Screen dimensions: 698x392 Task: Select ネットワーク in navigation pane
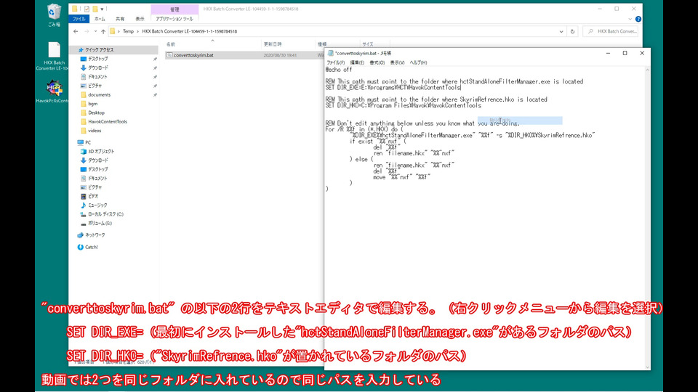point(95,235)
